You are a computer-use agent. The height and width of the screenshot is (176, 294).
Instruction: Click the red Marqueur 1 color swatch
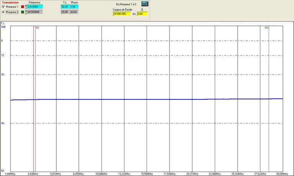click(22, 7)
